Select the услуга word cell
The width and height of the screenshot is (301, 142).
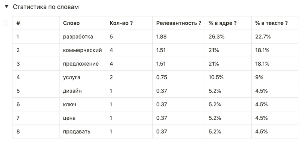(83, 77)
